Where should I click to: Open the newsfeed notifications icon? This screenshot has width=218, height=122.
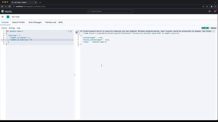[x=215, y=11]
